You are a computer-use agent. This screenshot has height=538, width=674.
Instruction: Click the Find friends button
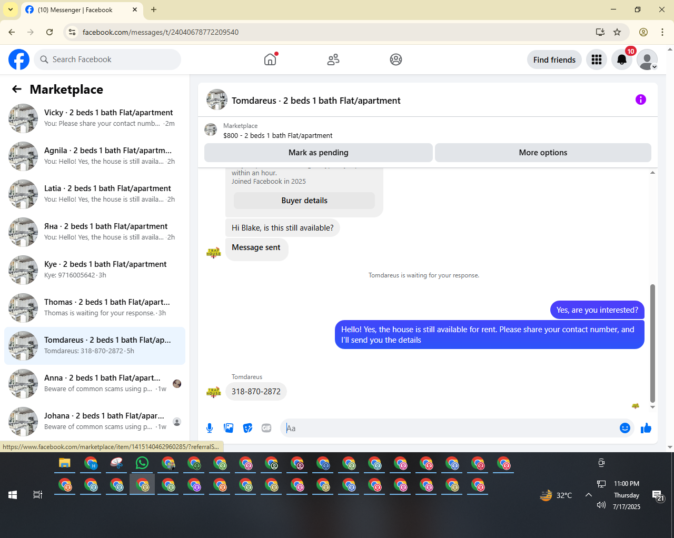pyautogui.click(x=554, y=60)
